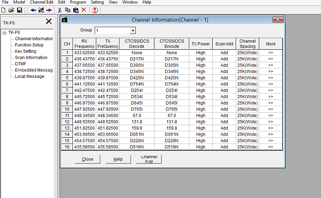
Task: Collapse the TK-F6 tree node
Action: pos(5,33)
